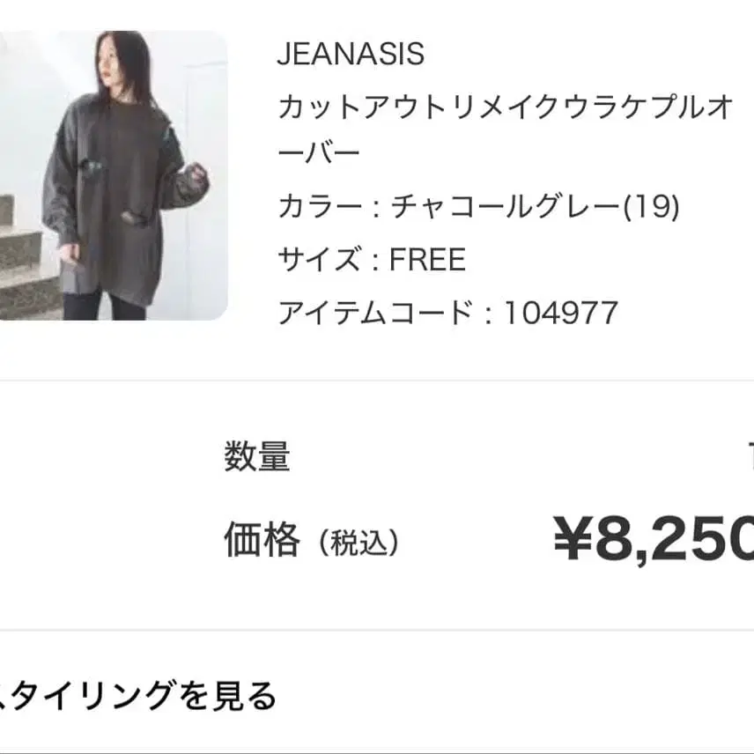Click the 数量 quantity label

[256, 457]
